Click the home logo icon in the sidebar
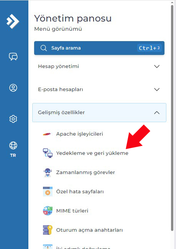Screen dimensions: 176x249 coord(13,21)
